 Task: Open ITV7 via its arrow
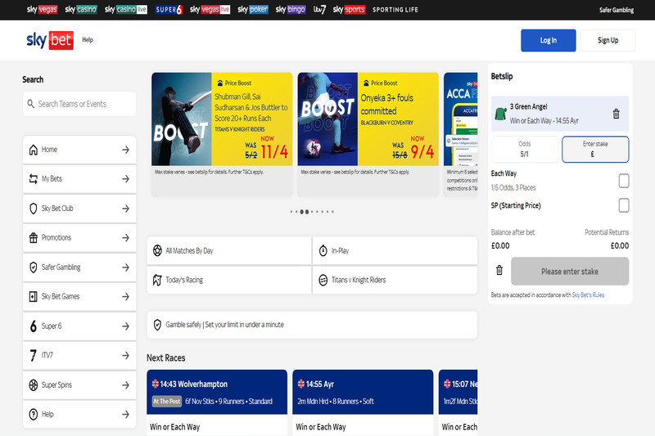(125, 356)
